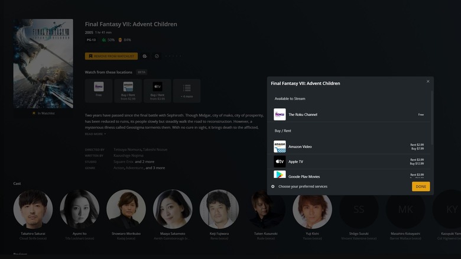
Task: Close the streaming locations dialog
Action: click(x=428, y=82)
